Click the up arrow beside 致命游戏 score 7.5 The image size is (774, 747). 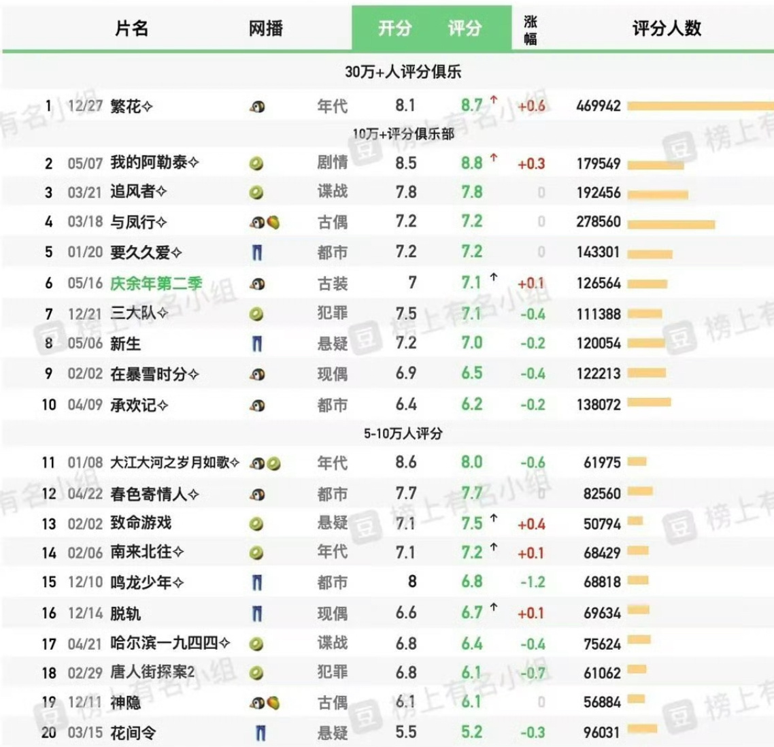coord(493,518)
